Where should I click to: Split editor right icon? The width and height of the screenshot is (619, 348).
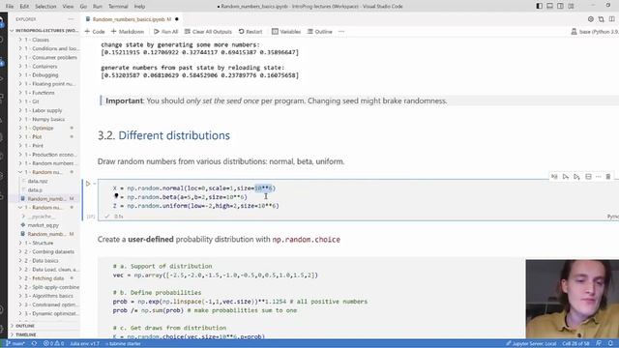[611, 19]
